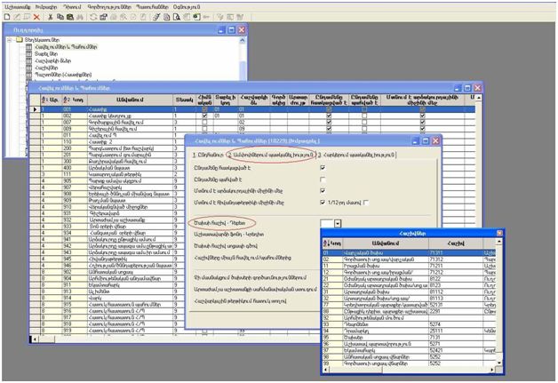
Task: Toggle the second unchecked checkbox in dialog
Action: [323, 180]
